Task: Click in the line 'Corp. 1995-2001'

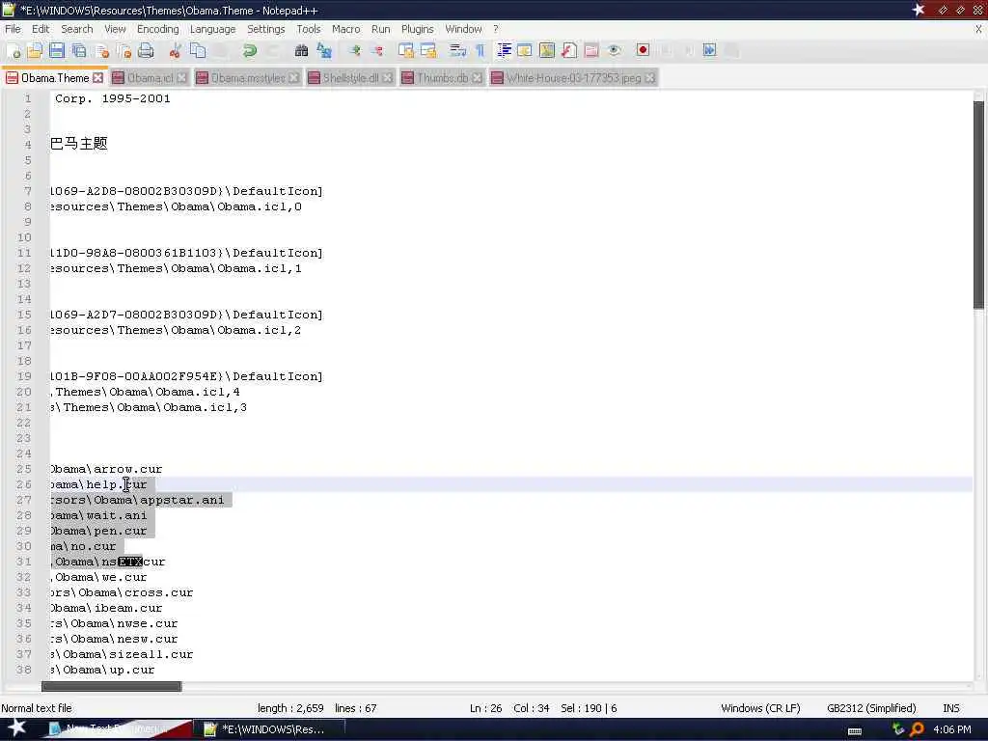Action: pos(112,98)
